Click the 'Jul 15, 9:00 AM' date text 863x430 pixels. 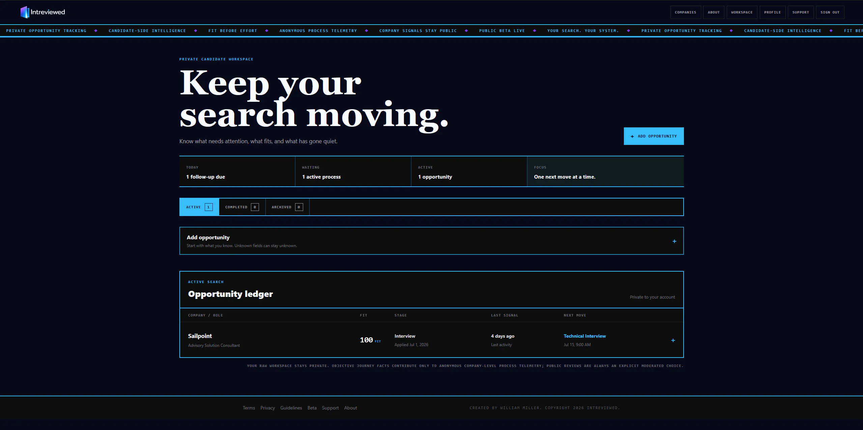pyautogui.click(x=577, y=345)
